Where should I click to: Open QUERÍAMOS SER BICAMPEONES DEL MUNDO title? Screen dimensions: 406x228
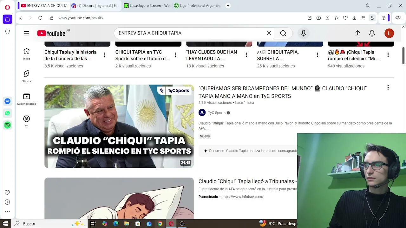pos(282,92)
